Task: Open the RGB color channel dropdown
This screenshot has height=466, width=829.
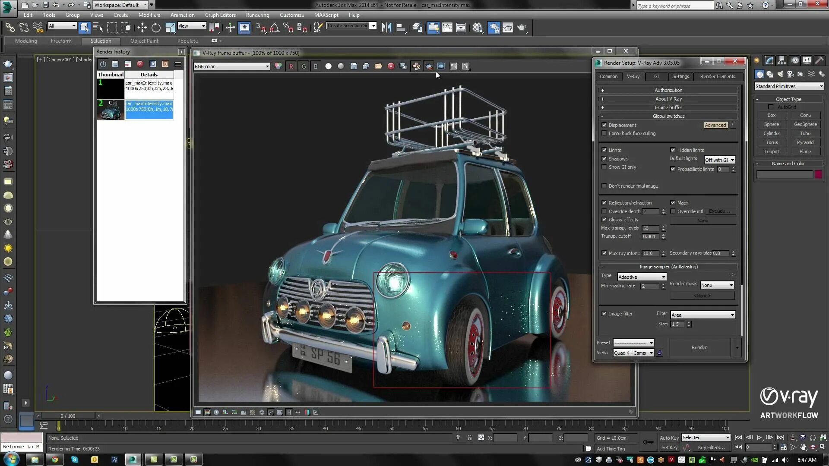Action: point(232,66)
